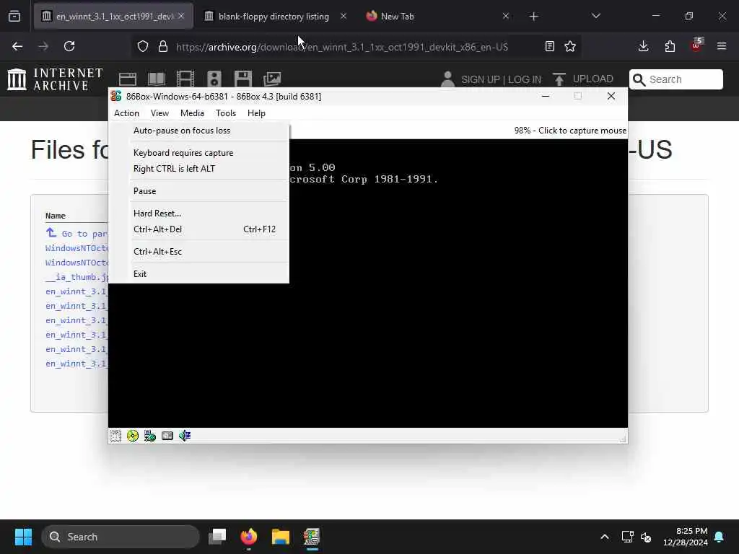Open the Internet Archive web section icon

pos(128,79)
